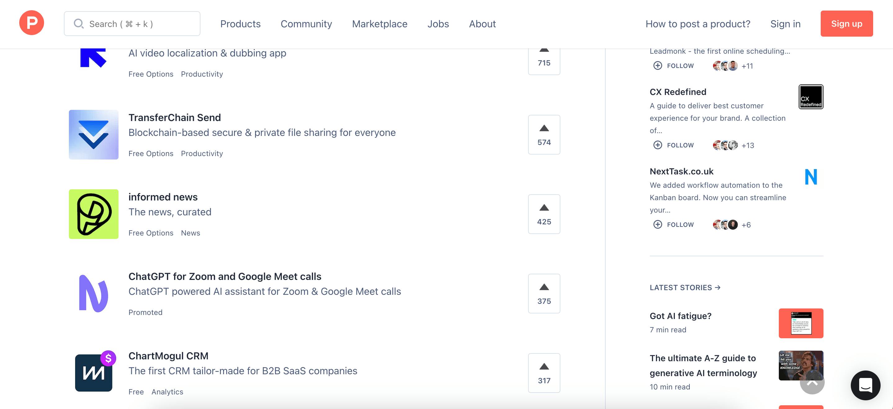Open the How to post a product link
The width and height of the screenshot is (893, 409).
click(x=698, y=24)
